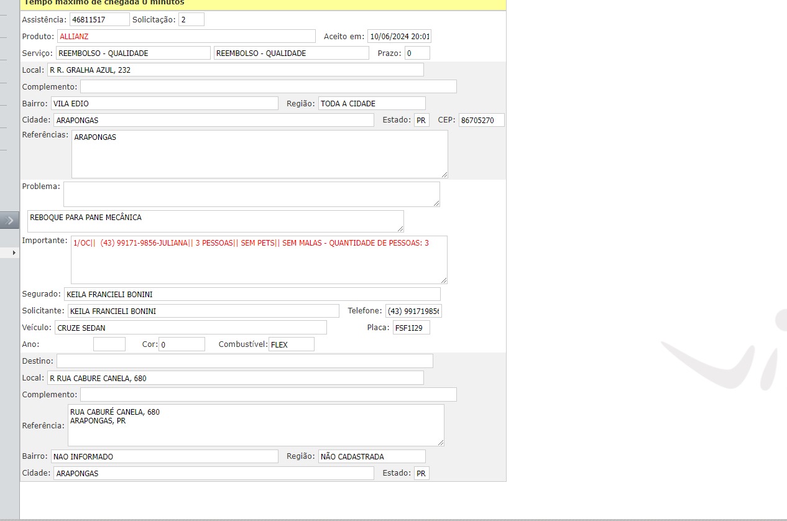This screenshot has width=787, height=521.
Task: Click the Importante red notes text area
Action: (259, 260)
